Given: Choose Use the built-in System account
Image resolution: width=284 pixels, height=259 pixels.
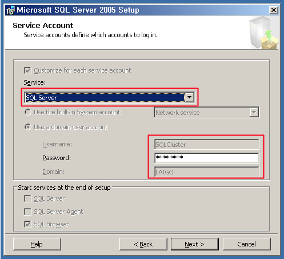Looking at the screenshot, I should (x=28, y=112).
